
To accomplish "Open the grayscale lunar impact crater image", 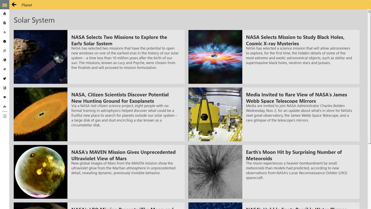I will (x=215, y=172).
